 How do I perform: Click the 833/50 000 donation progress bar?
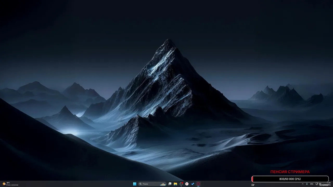[x=290, y=179]
